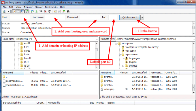This screenshot has height=111, width=196.
Task: Open Site Manager dropdown arrow
Action: click(8, 11)
